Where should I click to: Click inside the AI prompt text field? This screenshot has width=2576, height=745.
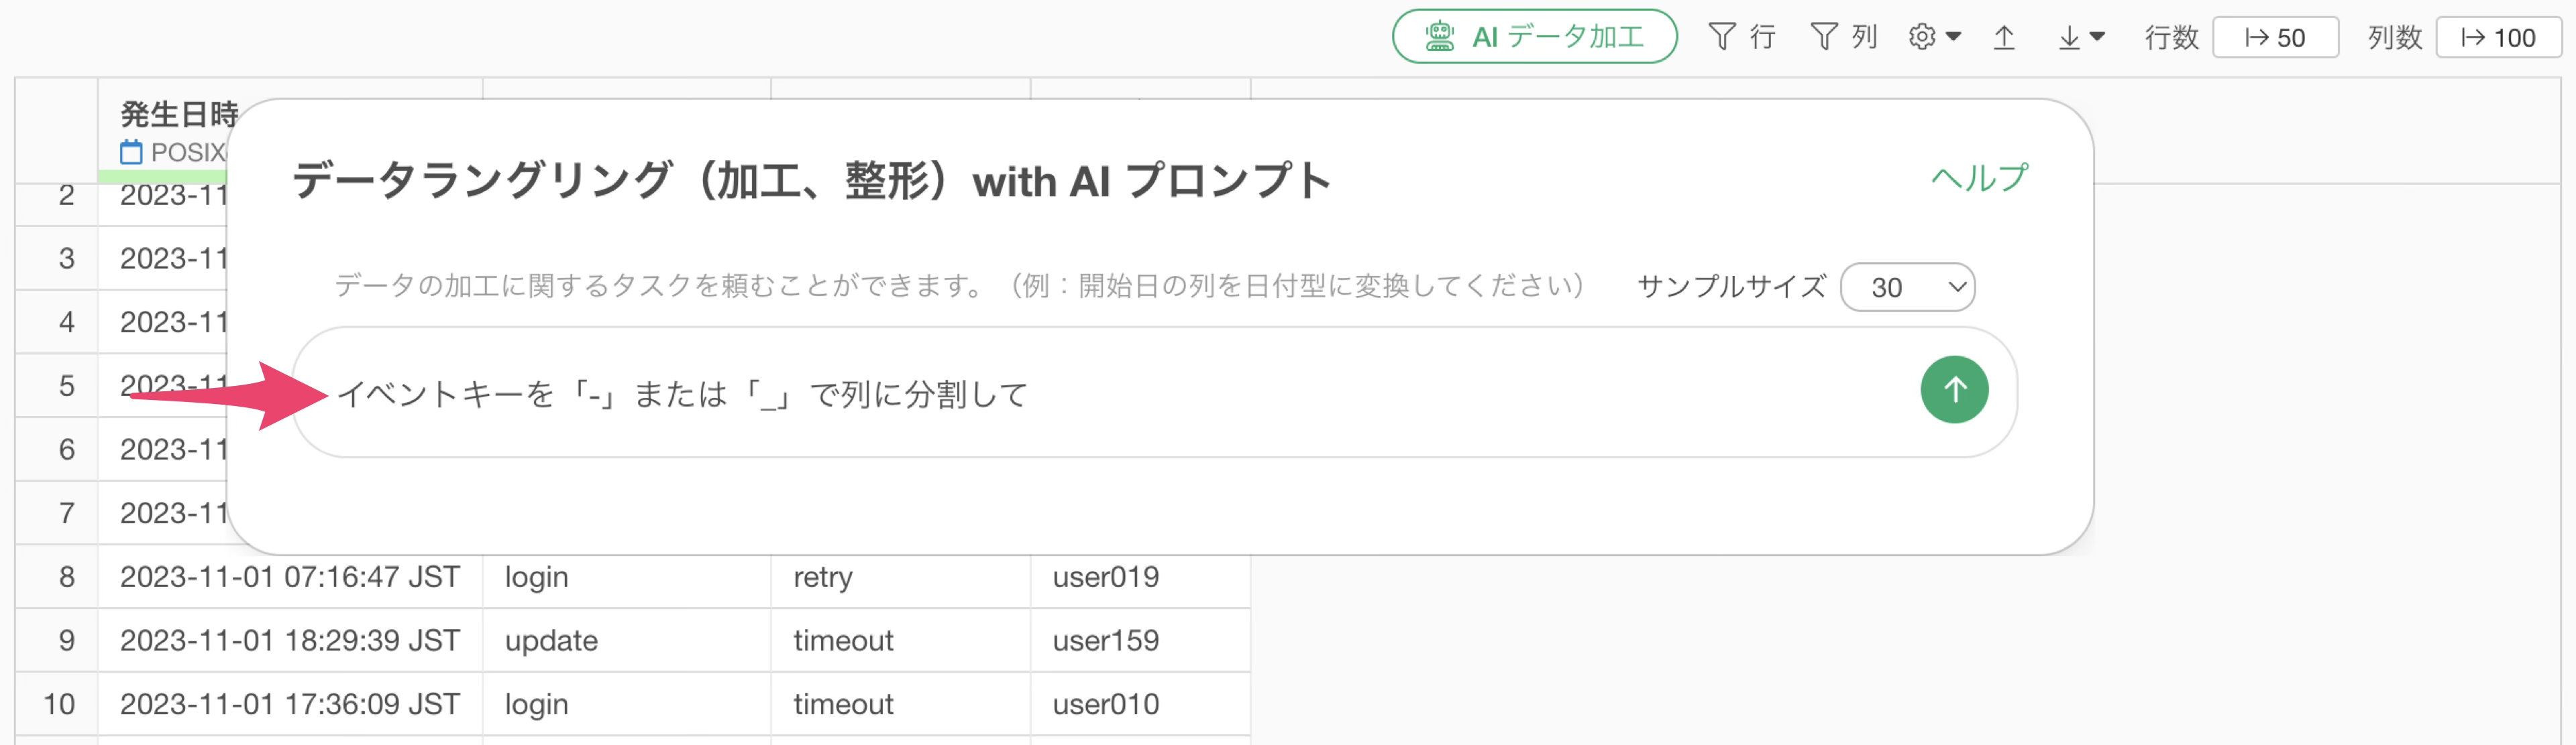click(x=1100, y=393)
